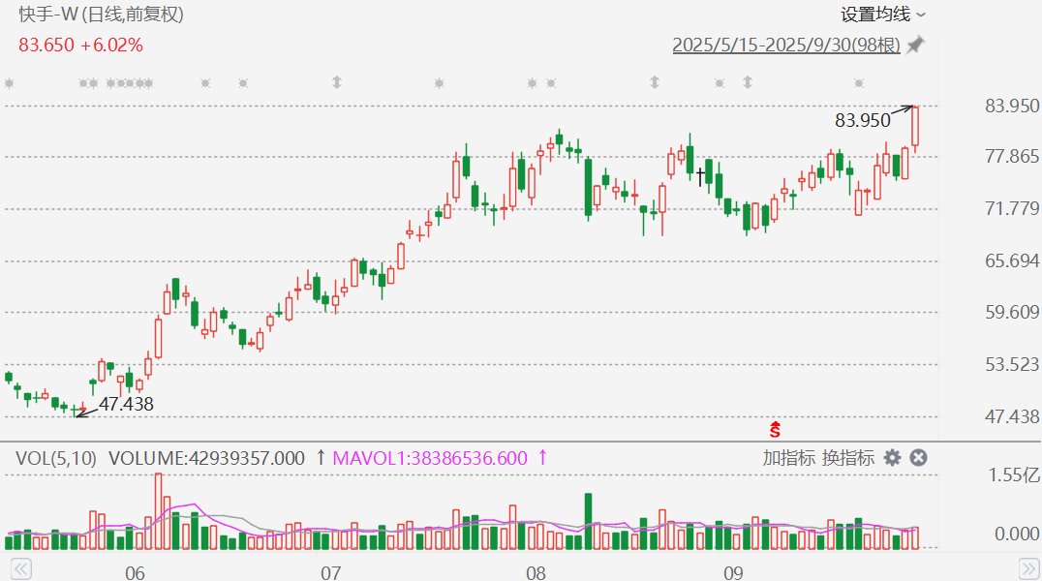
Task: Select the leftmost star event marker
Action: (x=9, y=83)
